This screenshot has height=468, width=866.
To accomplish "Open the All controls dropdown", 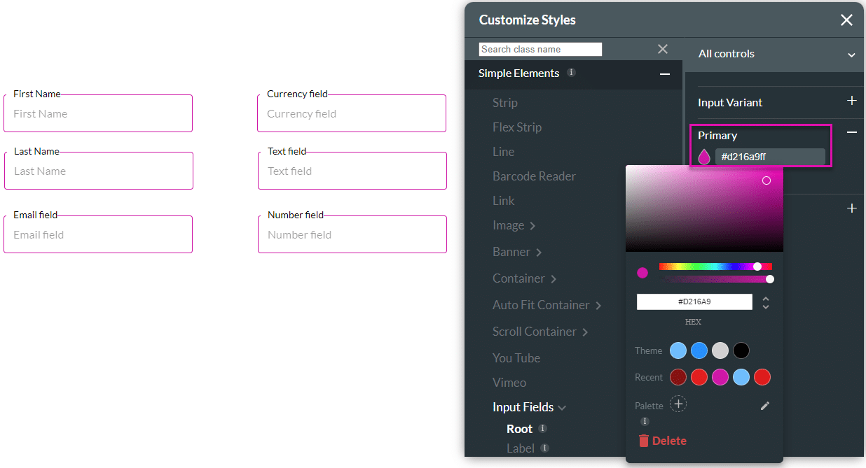I will (x=851, y=55).
